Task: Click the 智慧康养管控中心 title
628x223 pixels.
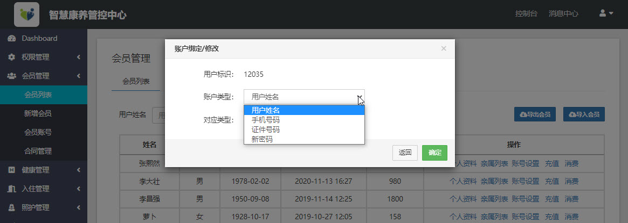Action: (x=88, y=15)
